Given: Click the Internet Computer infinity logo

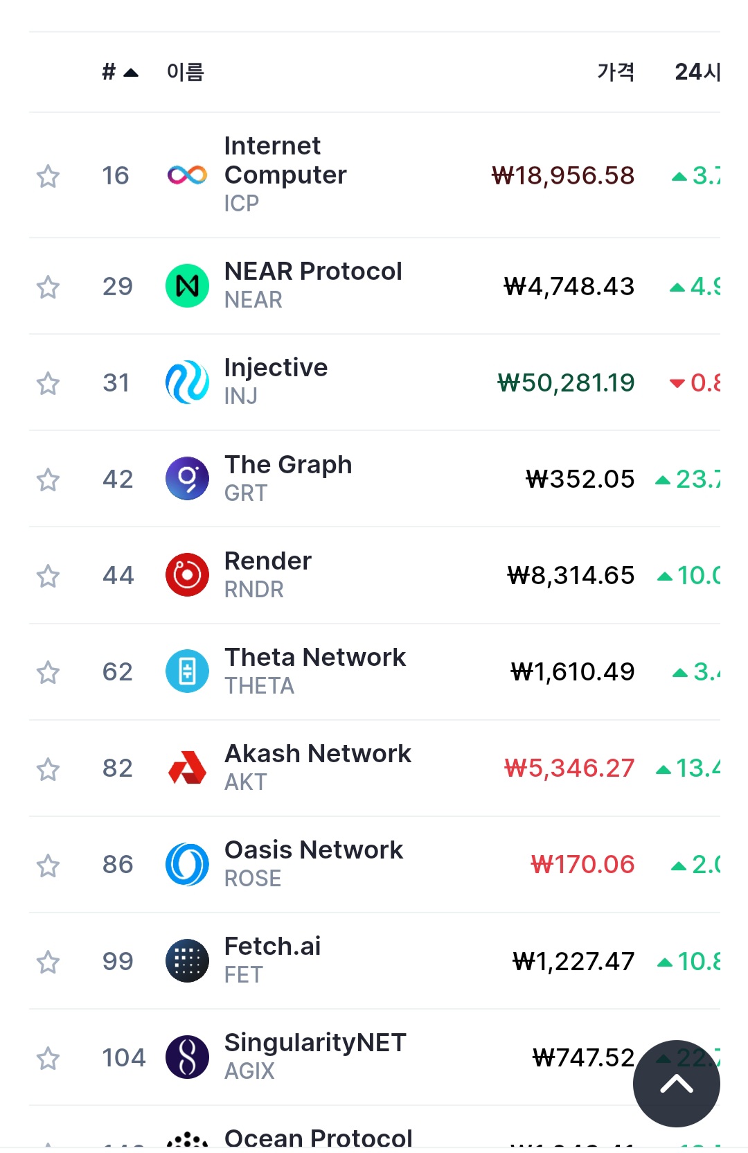Looking at the screenshot, I should [x=187, y=175].
